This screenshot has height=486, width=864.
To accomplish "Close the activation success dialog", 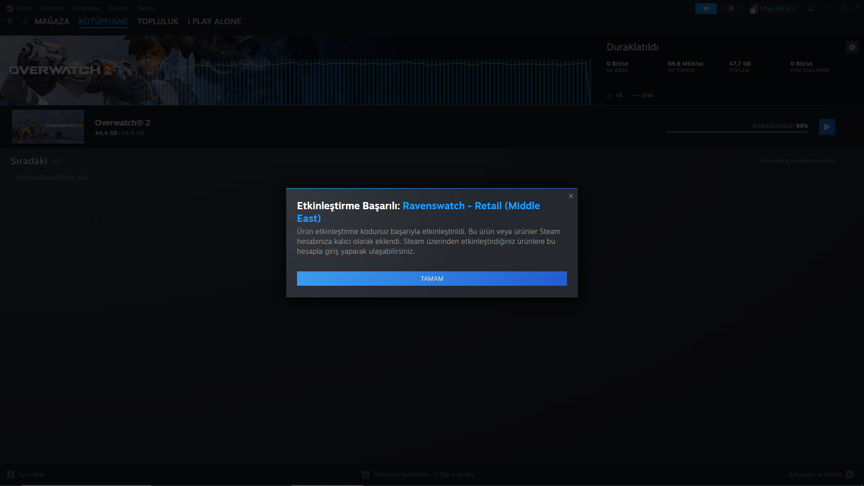I will coord(571,196).
